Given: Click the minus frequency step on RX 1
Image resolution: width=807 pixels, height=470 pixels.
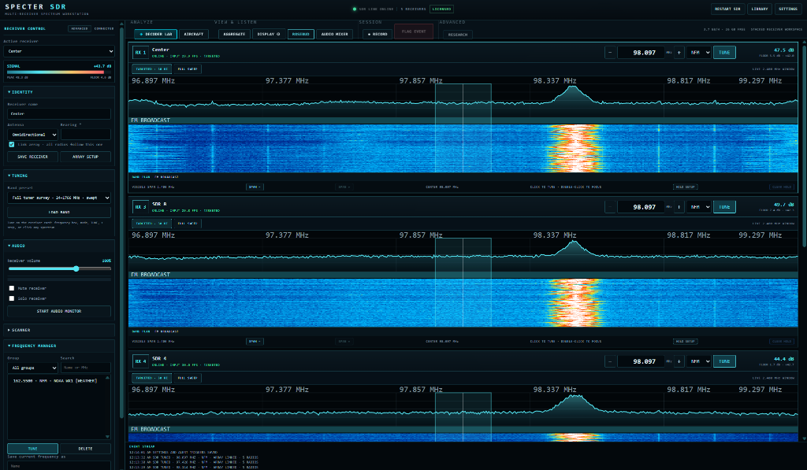Looking at the screenshot, I should coord(610,53).
